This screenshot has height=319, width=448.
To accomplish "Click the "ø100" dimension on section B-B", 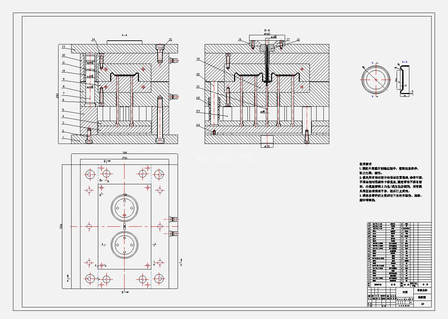I will click(267, 34).
